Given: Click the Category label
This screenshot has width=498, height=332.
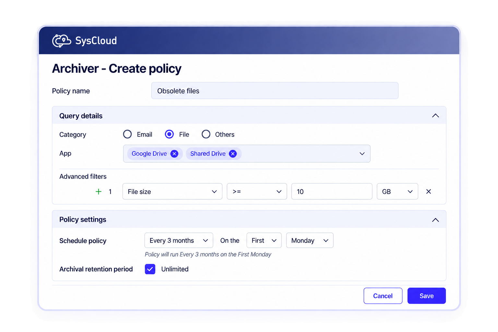Looking at the screenshot, I should (x=73, y=135).
